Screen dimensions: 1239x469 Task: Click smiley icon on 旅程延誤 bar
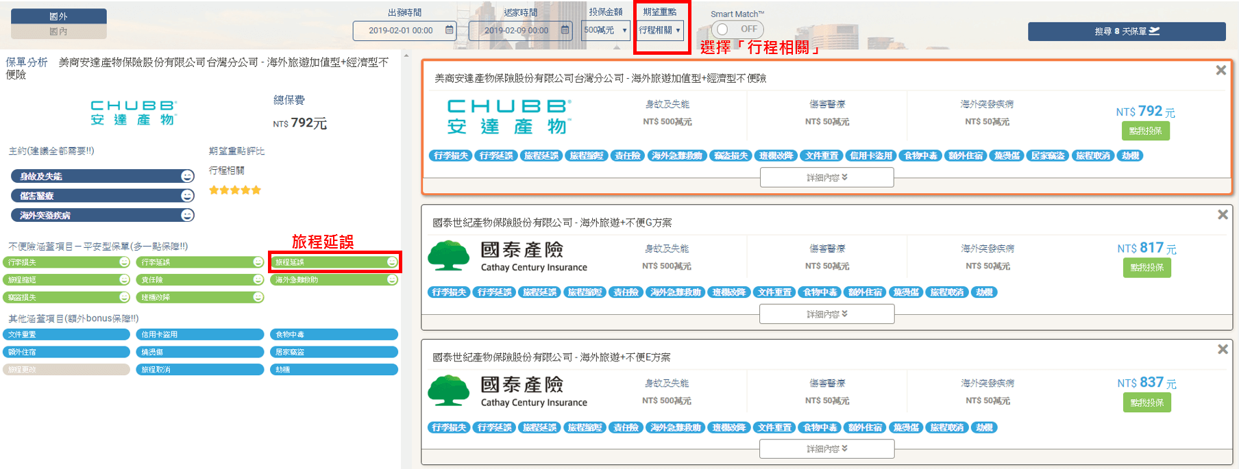[x=391, y=262]
